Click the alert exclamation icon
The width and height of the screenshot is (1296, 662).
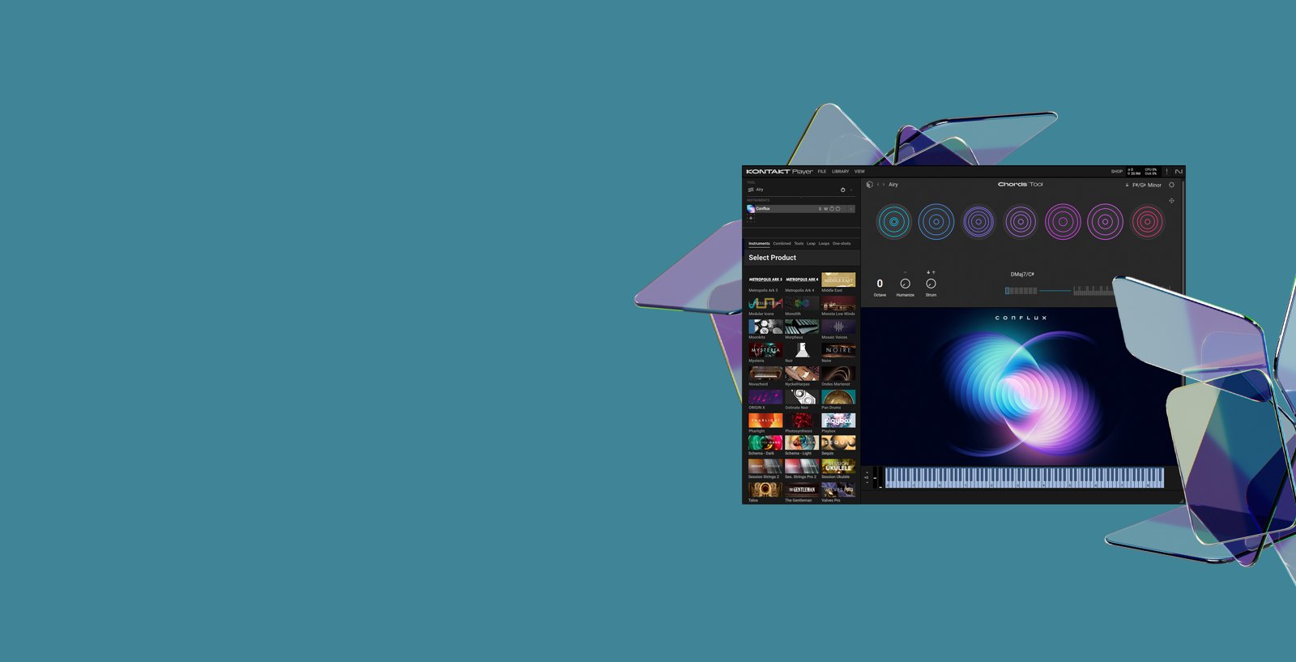click(x=1166, y=172)
